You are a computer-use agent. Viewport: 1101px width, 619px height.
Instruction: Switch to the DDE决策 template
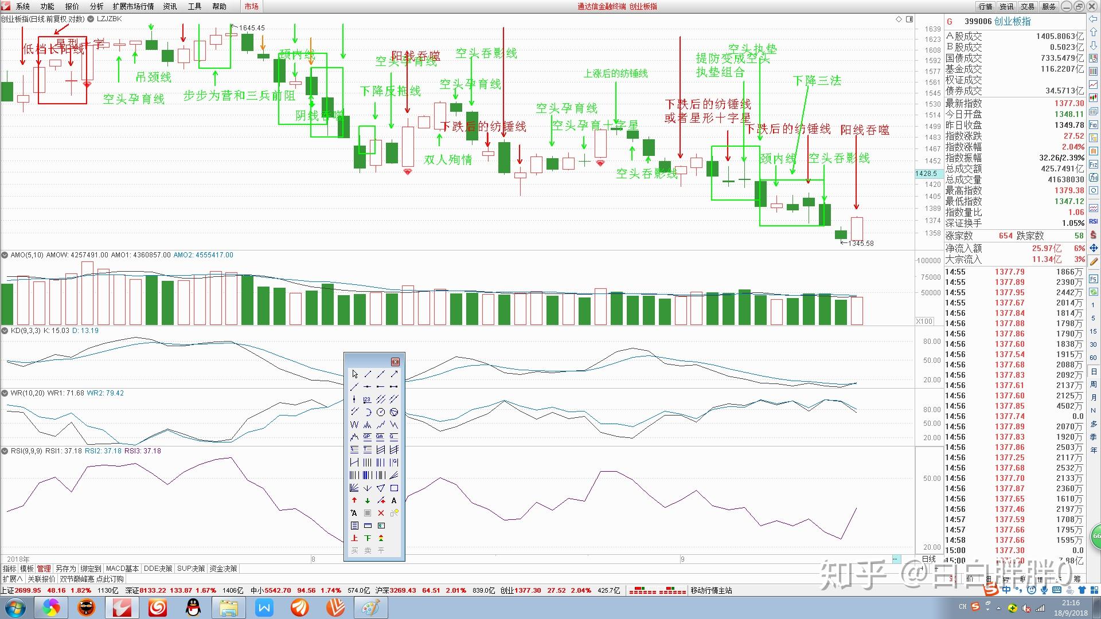point(158,569)
